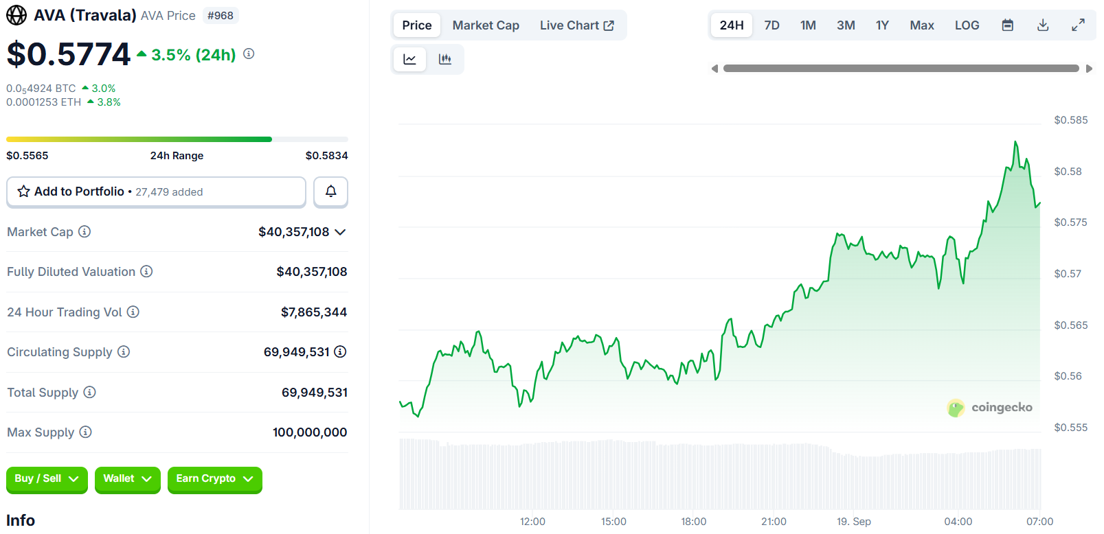Open the 24h price change info icon
Image resolution: width=1104 pixels, height=534 pixels.
click(x=249, y=54)
